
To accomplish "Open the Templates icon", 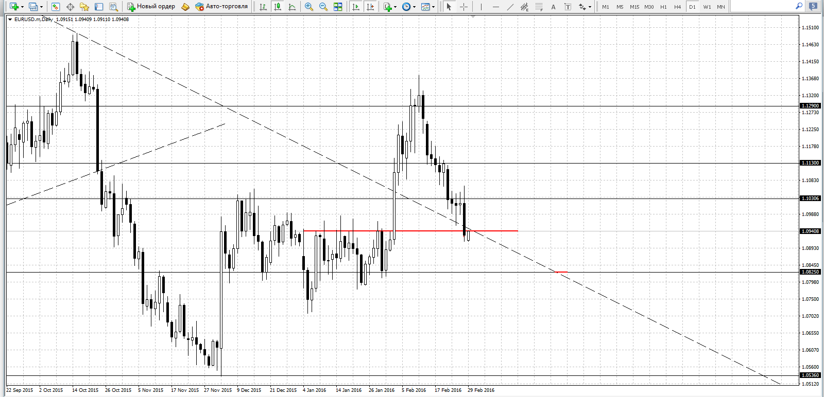I will [425, 7].
